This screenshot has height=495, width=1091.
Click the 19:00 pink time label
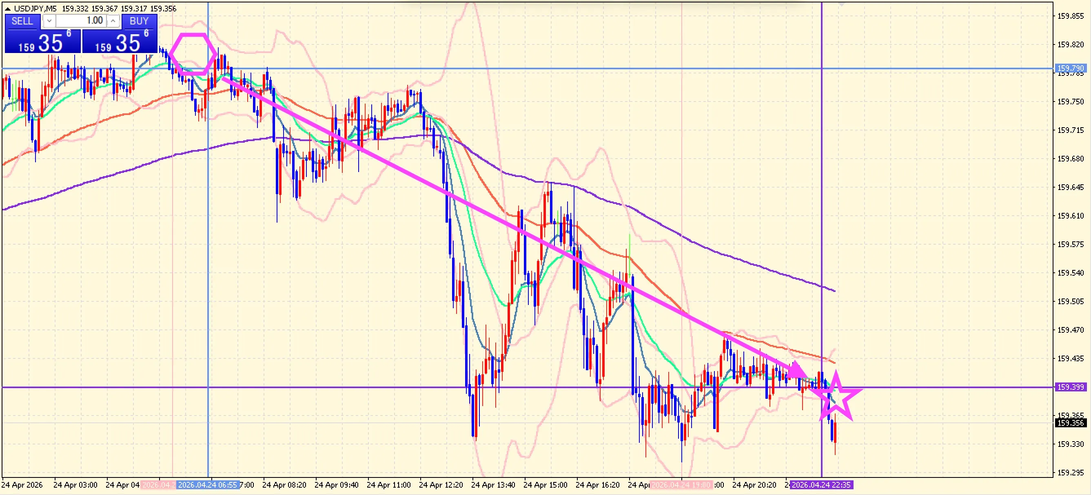[681, 485]
